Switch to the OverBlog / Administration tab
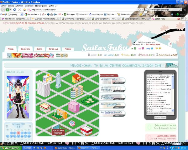This screenshot has height=150, width=188. [45, 19]
